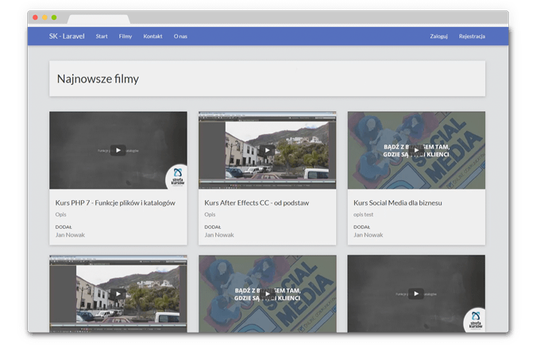
Task: Navigate to O nas
Action: pyautogui.click(x=180, y=37)
